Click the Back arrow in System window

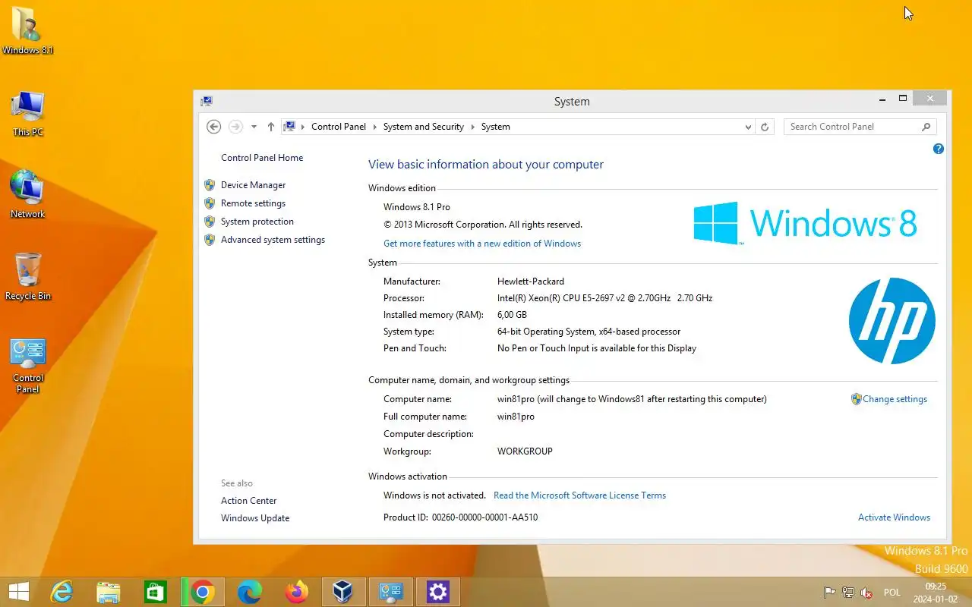tap(214, 127)
